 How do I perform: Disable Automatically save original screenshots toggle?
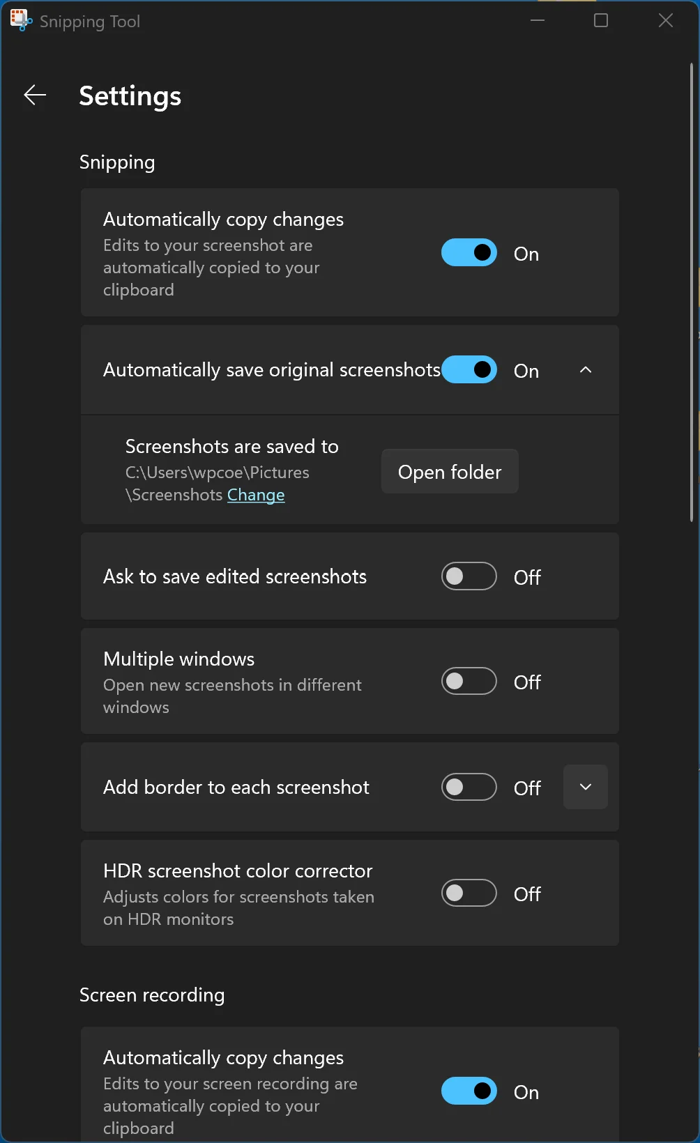coord(469,370)
